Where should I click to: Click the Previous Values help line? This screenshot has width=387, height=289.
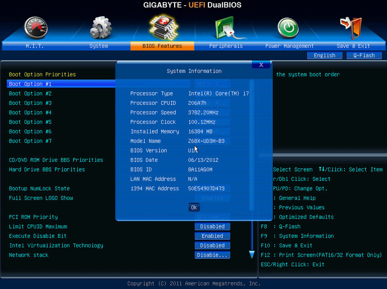click(x=299, y=207)
